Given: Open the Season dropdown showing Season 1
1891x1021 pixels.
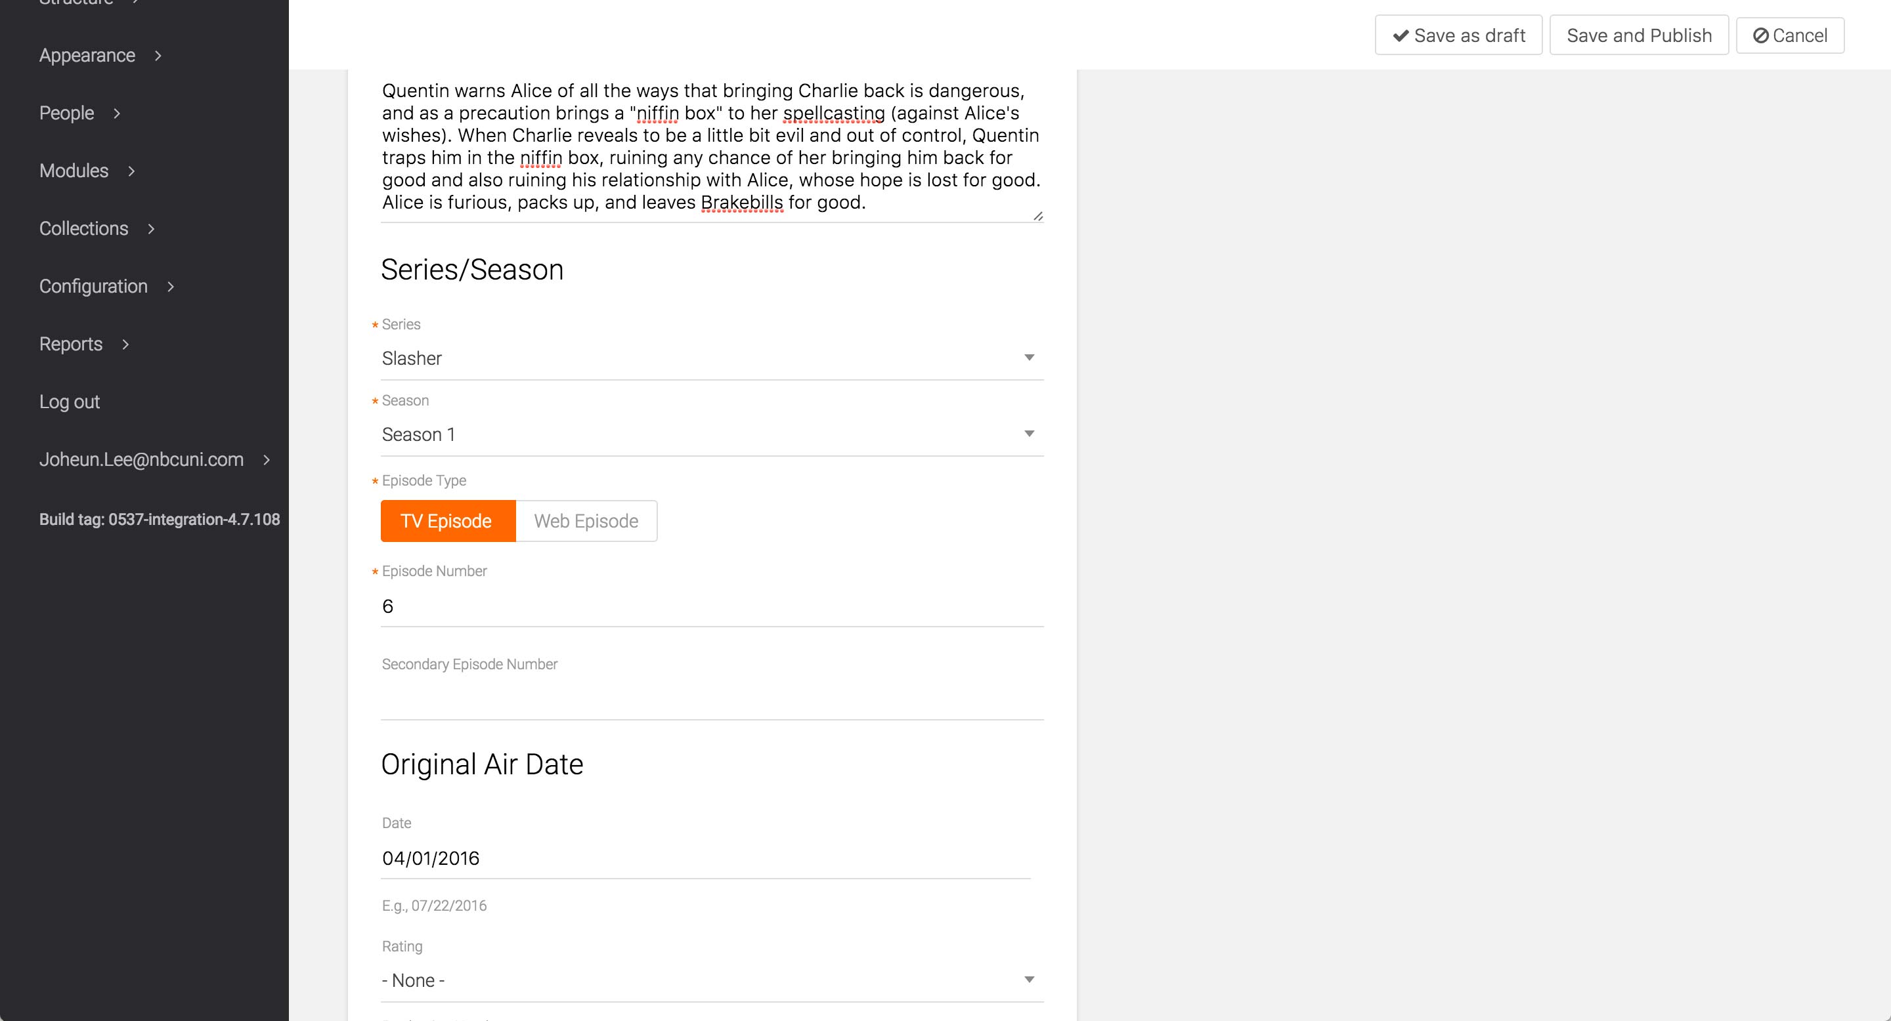Looking at the screenshot, I should (x=710, y=434).
